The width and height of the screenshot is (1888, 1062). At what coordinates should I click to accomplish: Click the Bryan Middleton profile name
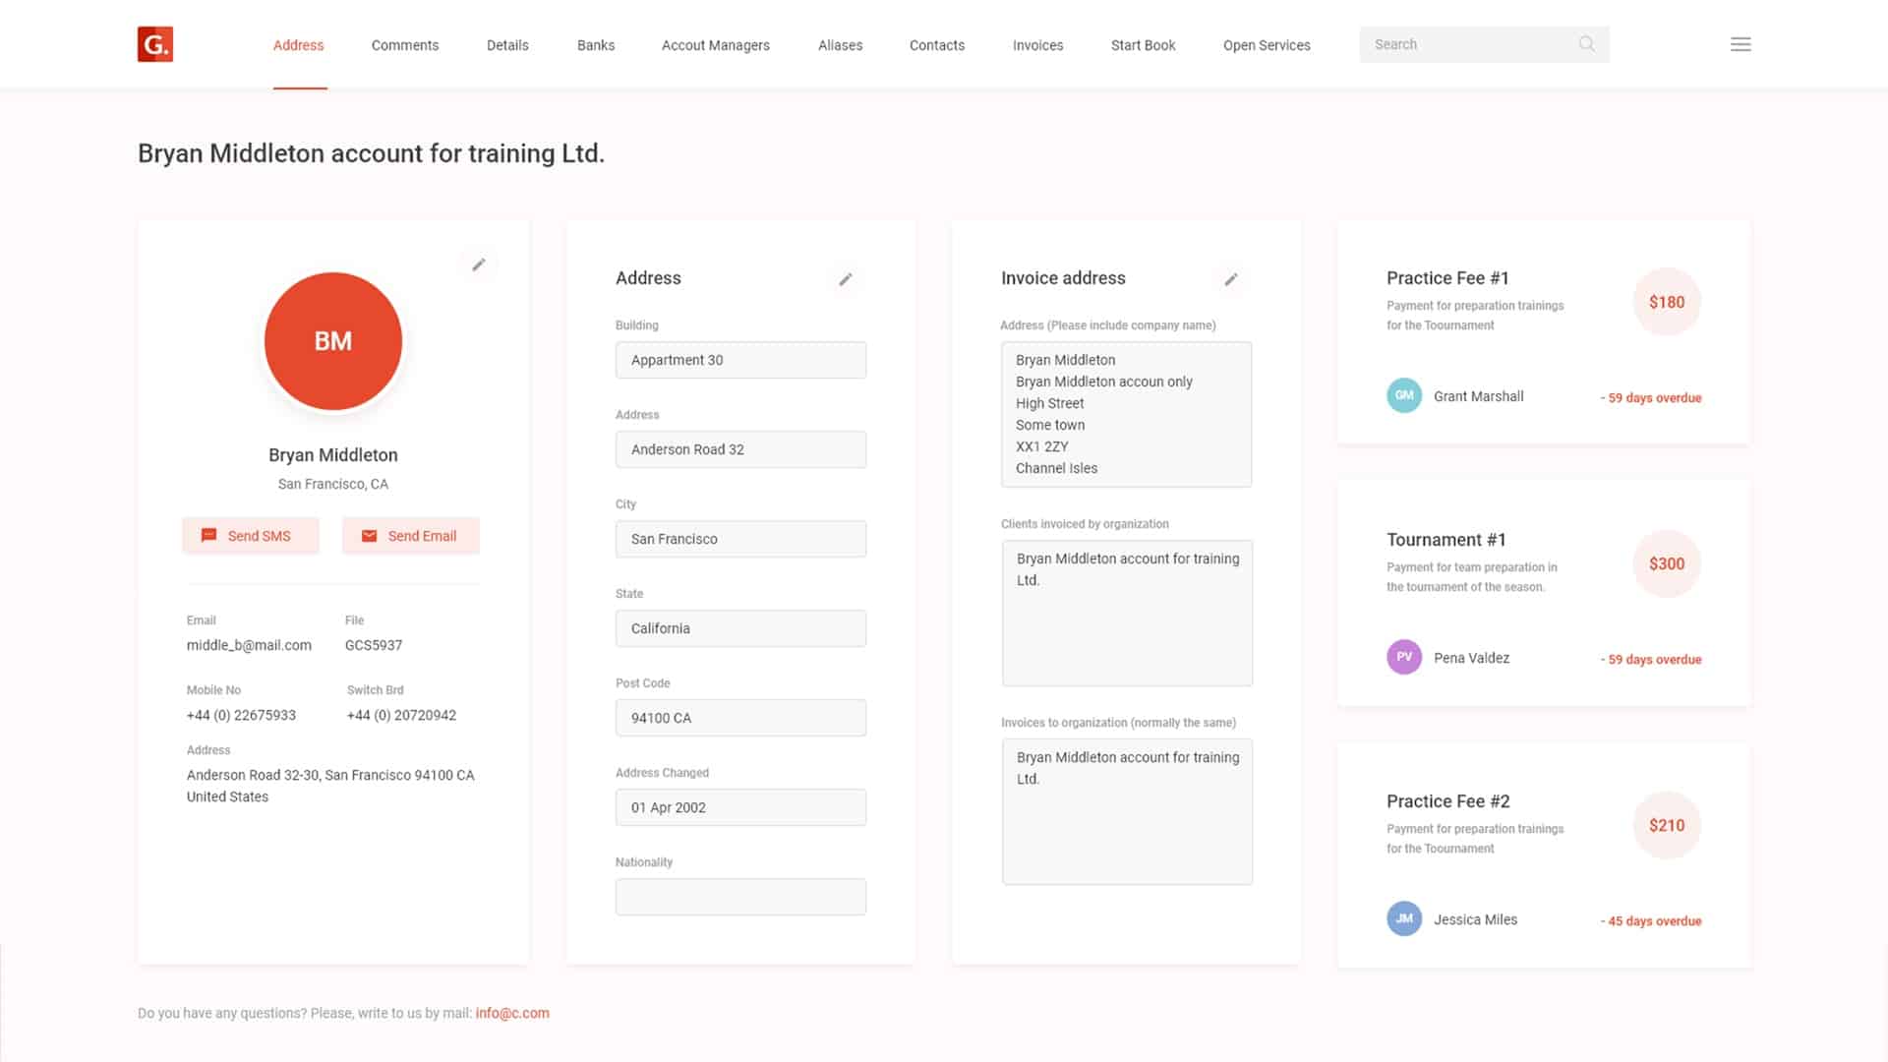[x=333, y=455]
